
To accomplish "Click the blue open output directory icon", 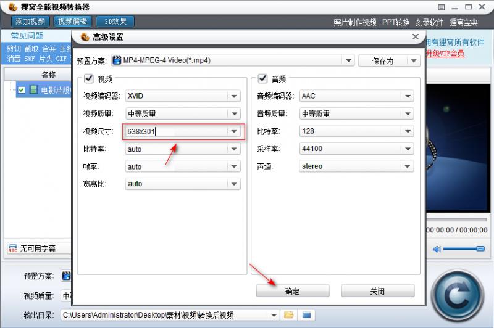I will pyautogui.click(x=306, y=315).
